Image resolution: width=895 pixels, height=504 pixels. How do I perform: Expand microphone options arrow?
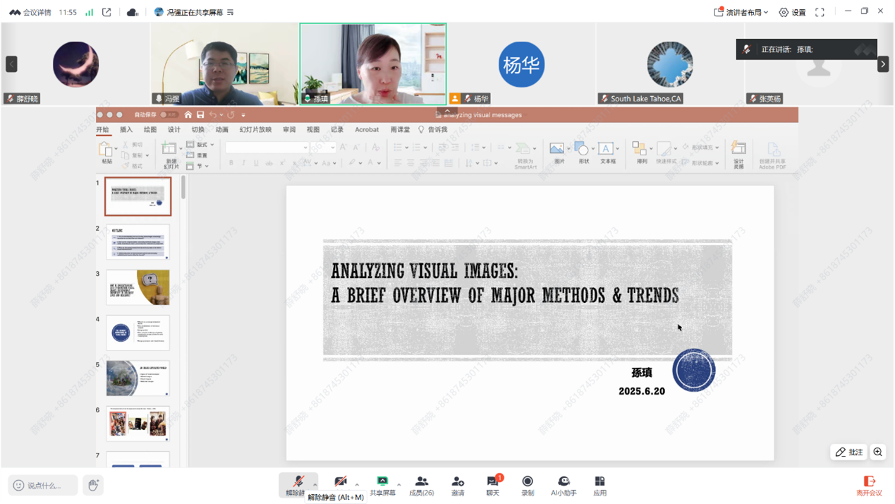coord(315,484)
